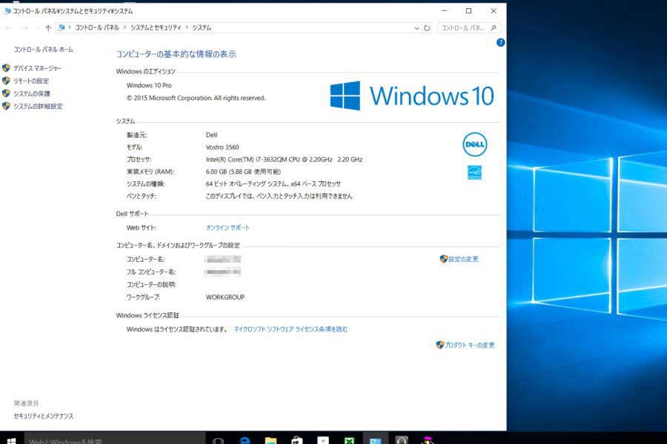Click the shield icon beside リモートの設定
Image resolution: width=667 pixels, height=444 pixels.
click(x=6, y=81)
